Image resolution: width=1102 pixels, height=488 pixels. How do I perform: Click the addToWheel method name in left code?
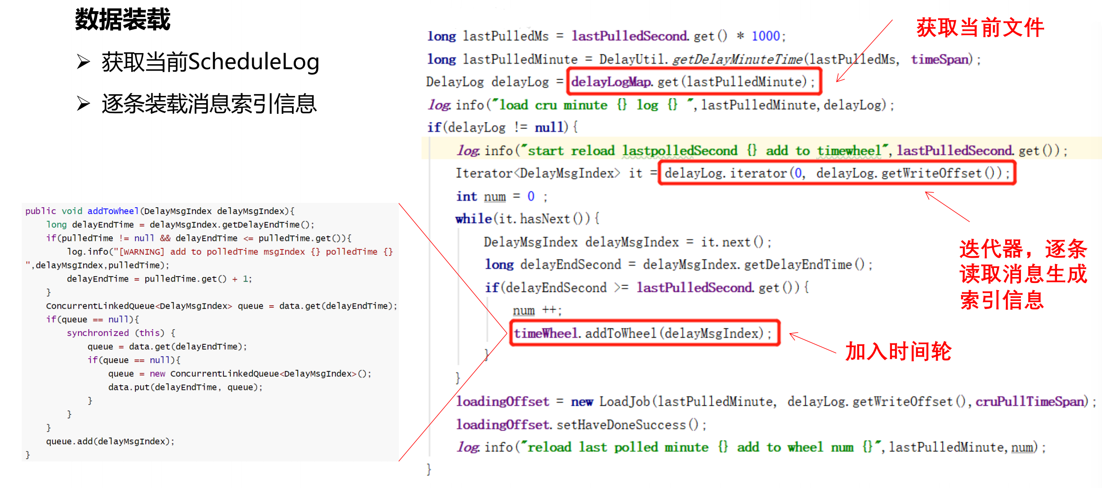[x=113, y=211]
